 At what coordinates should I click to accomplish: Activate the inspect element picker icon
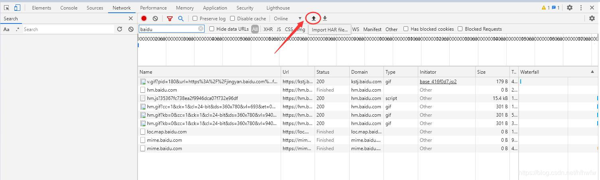(x=7, y=8)
